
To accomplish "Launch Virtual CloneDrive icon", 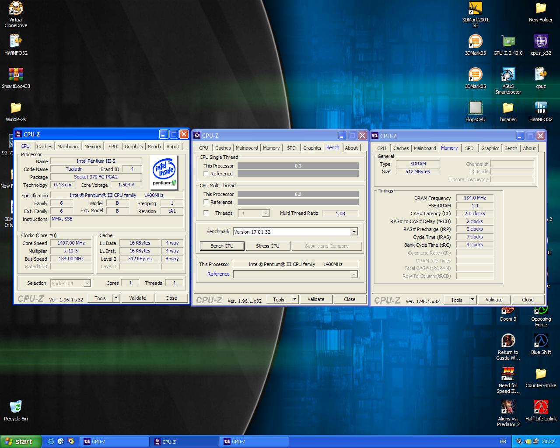I will (16, 9).
